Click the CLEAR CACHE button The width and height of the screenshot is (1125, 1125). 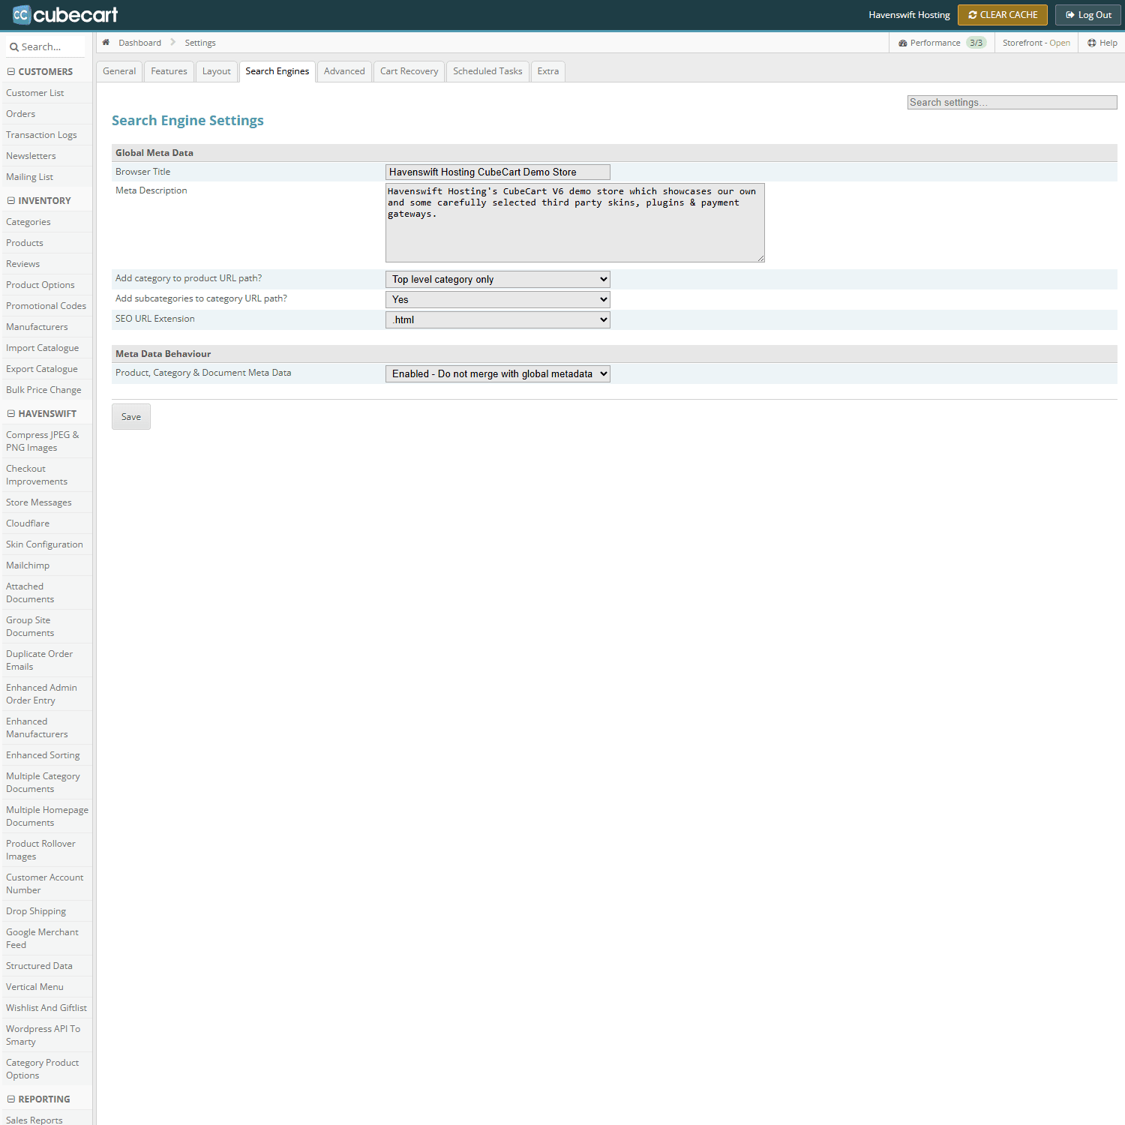[x=1003, y=15]
